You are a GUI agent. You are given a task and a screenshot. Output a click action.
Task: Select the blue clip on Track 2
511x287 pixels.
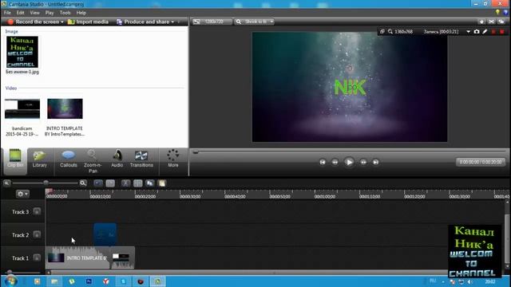(105, 234)
